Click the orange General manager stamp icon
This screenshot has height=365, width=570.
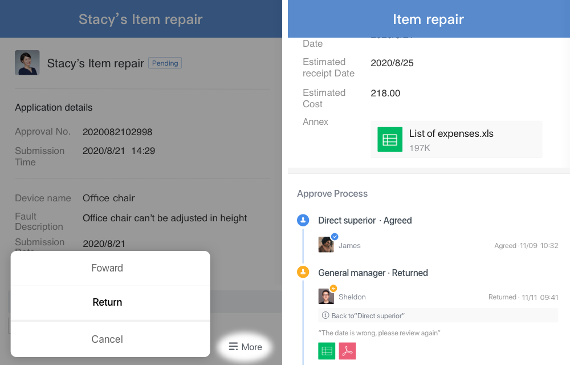pyautogui.click(x=303, y=272)
